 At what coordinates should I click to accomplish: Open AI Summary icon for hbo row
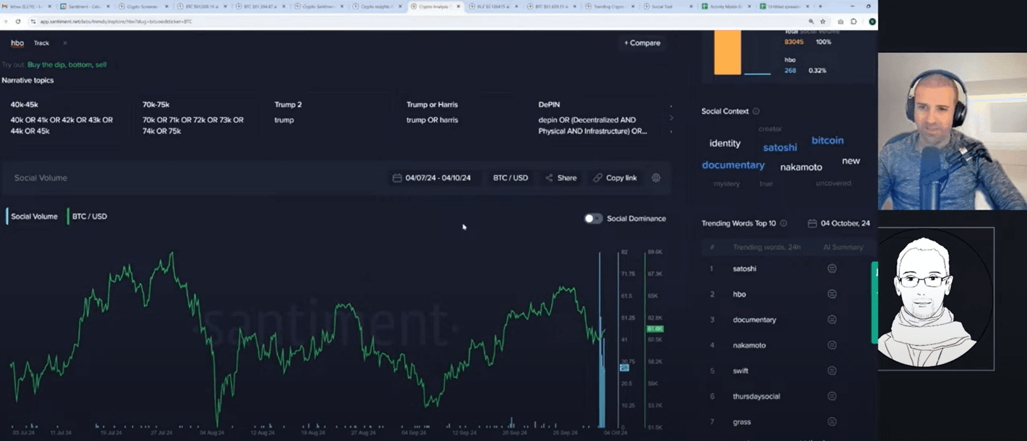coord(832,294)
